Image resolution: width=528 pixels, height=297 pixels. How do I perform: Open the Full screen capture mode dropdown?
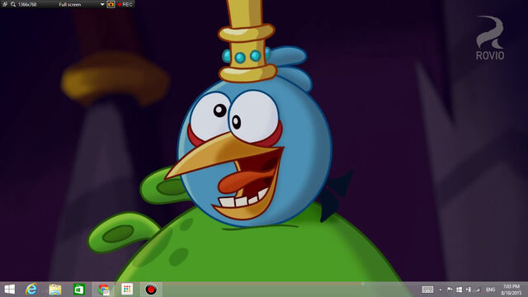click(x=102, y=4)
